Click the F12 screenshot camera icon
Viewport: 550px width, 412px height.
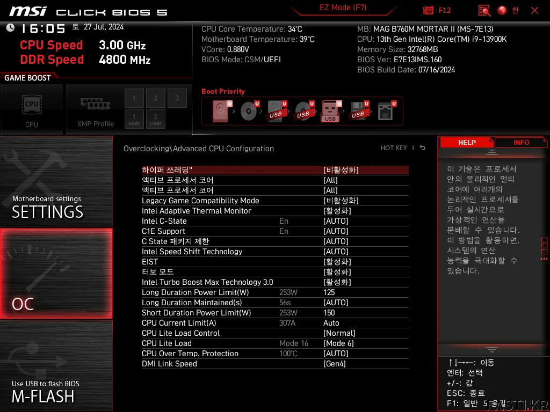(x=428, y=10)
